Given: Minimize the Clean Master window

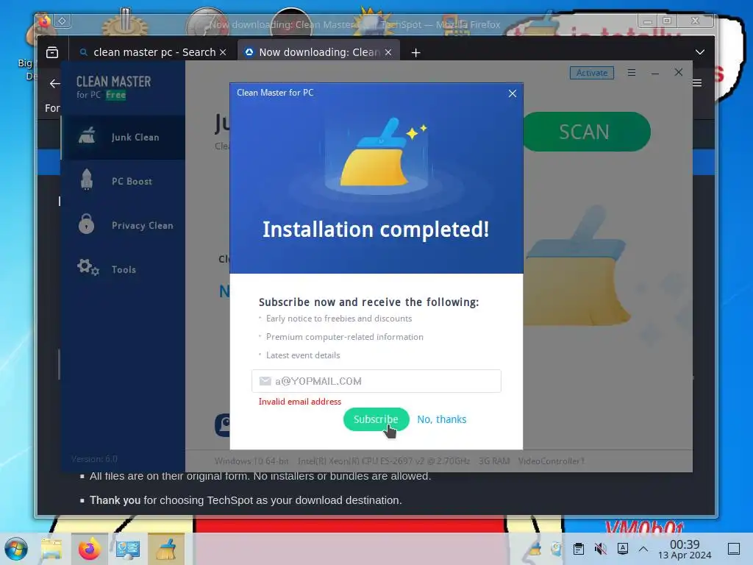Looking at the screenshot, I should click(x=655, y=73).
